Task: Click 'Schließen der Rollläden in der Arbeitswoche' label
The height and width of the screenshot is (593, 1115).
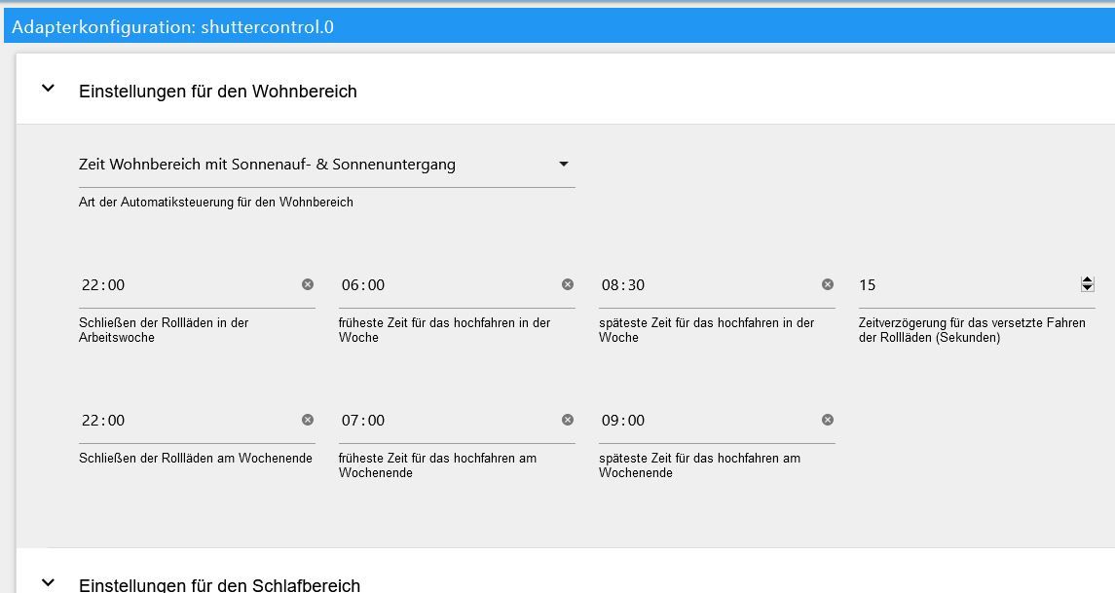Action: [164, 330]
